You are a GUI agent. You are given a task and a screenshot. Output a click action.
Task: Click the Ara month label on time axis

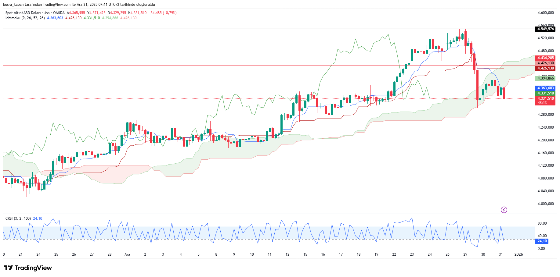(x=127, y=254)
